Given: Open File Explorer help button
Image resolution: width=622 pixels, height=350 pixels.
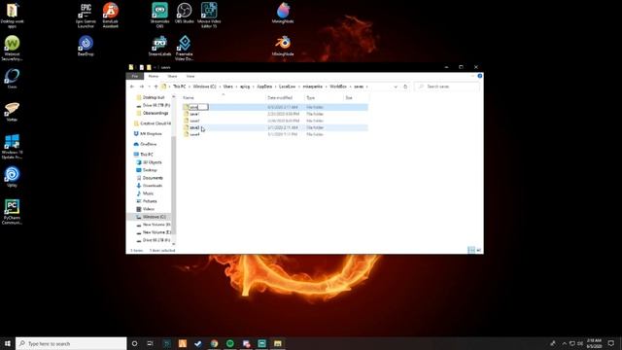Looking at the screenshot, I should coord(479,76).
